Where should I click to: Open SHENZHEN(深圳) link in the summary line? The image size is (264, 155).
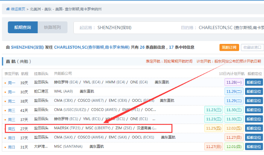coord(27,47)
